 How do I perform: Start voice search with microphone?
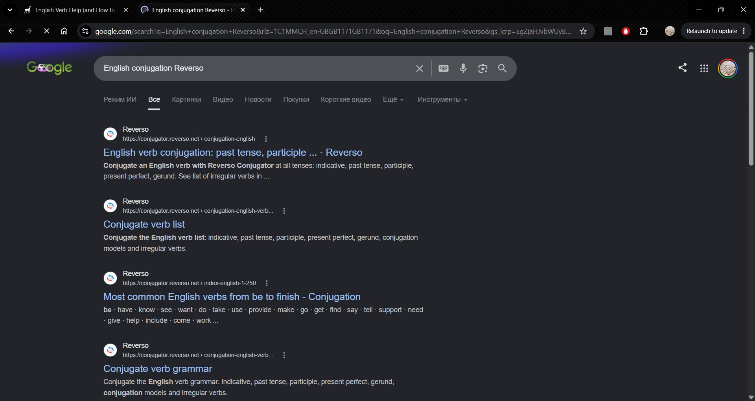(463, 68)
